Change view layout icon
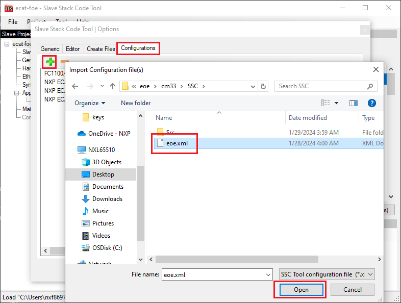The image size is (401, 303). [327, 103]
